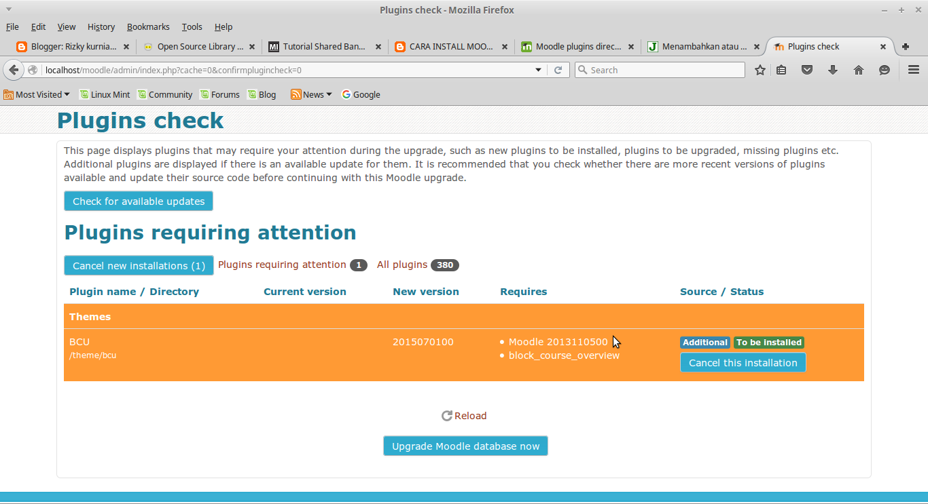Viewport: 928px width, 504px height.
Task: Switch to the CARA INSTALL MOO tab
Action: [x=451, y=47]
